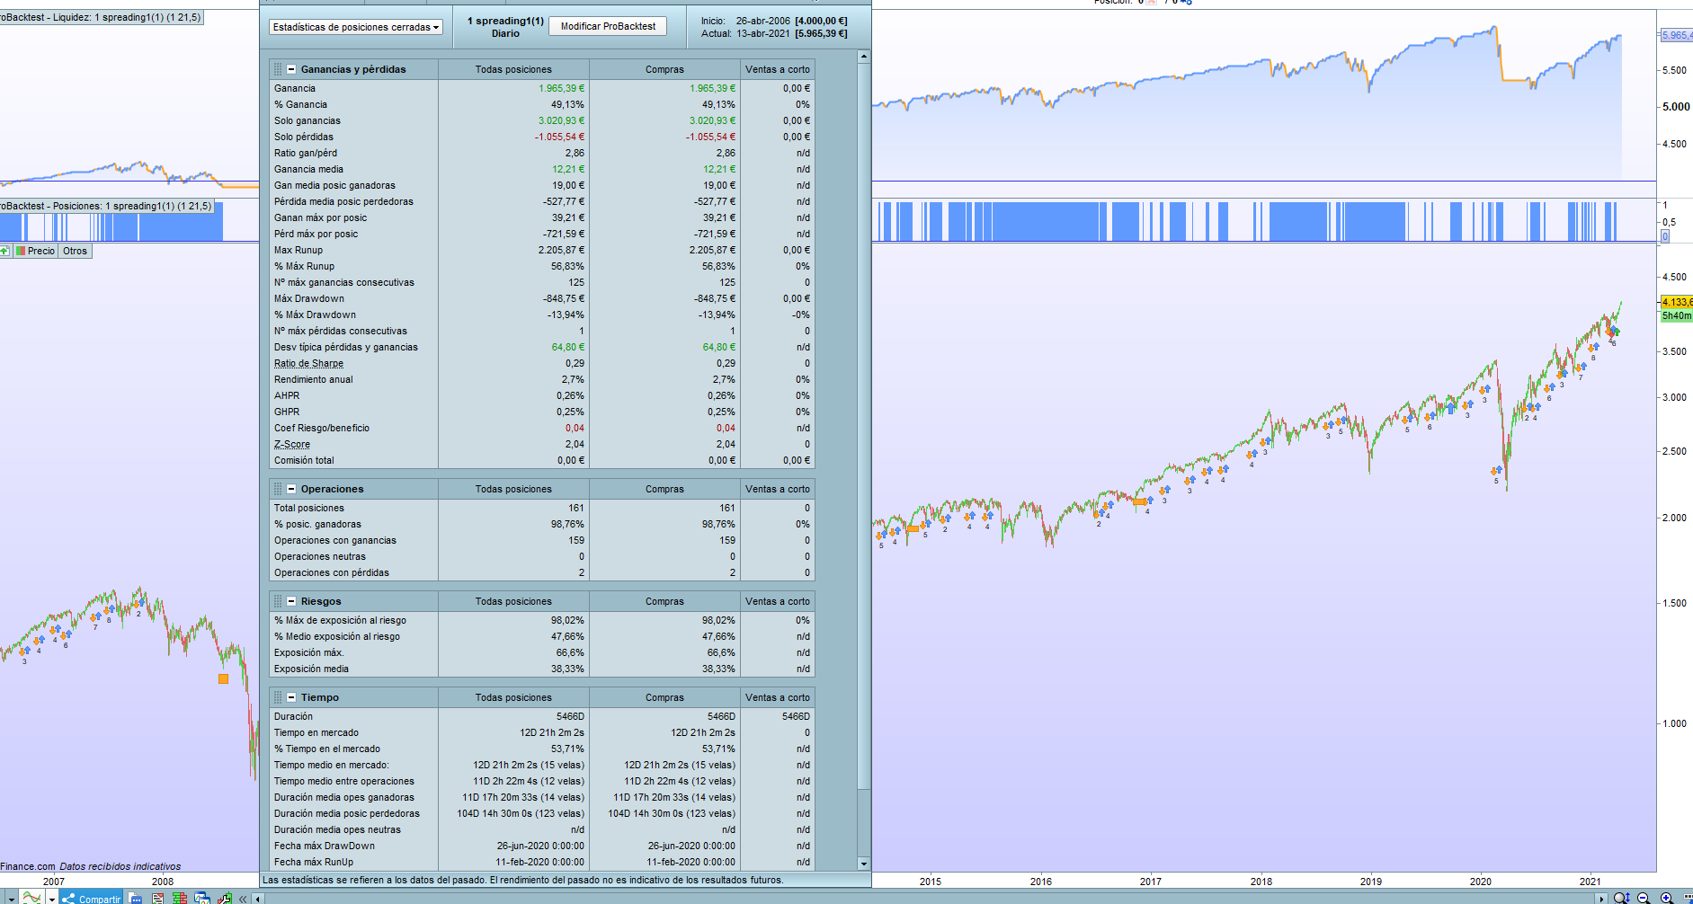Click the Exposición media row label
Screen dimensions: 1693x904
311,669
